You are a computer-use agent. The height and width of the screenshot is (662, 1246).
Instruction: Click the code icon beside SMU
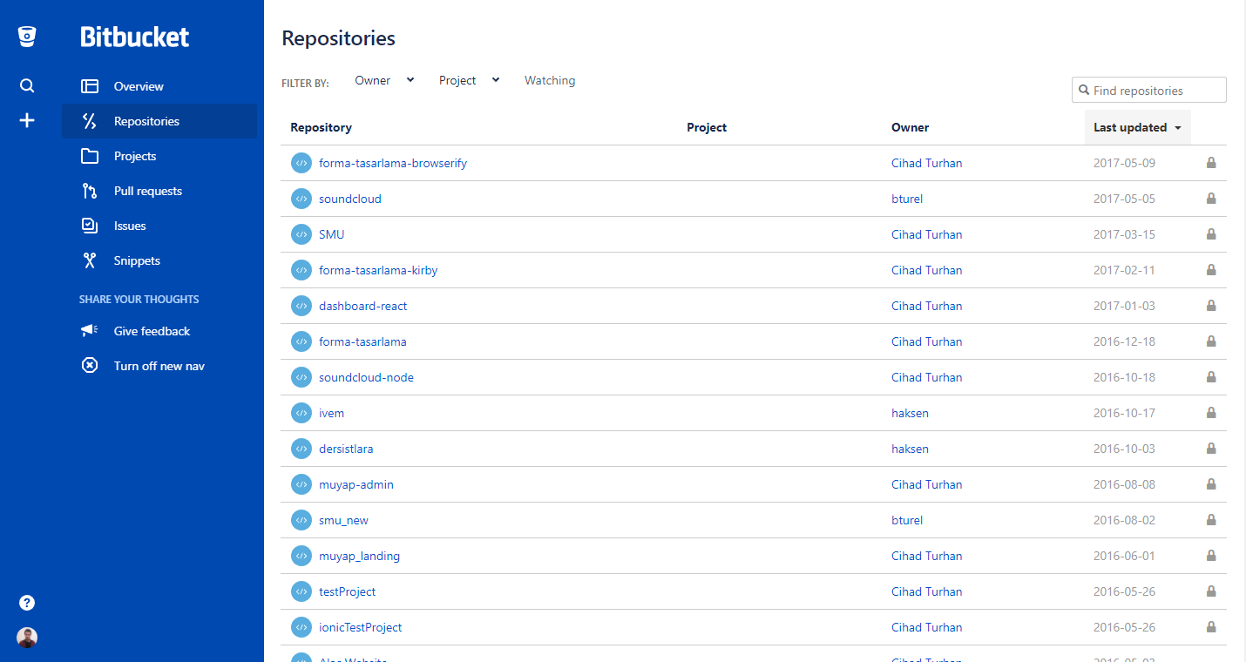[301, 234]
